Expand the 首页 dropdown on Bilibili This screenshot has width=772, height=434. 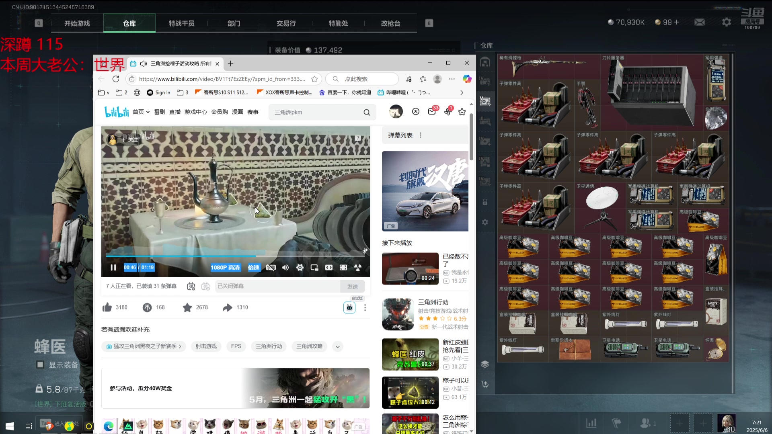(x=141, y=112)
